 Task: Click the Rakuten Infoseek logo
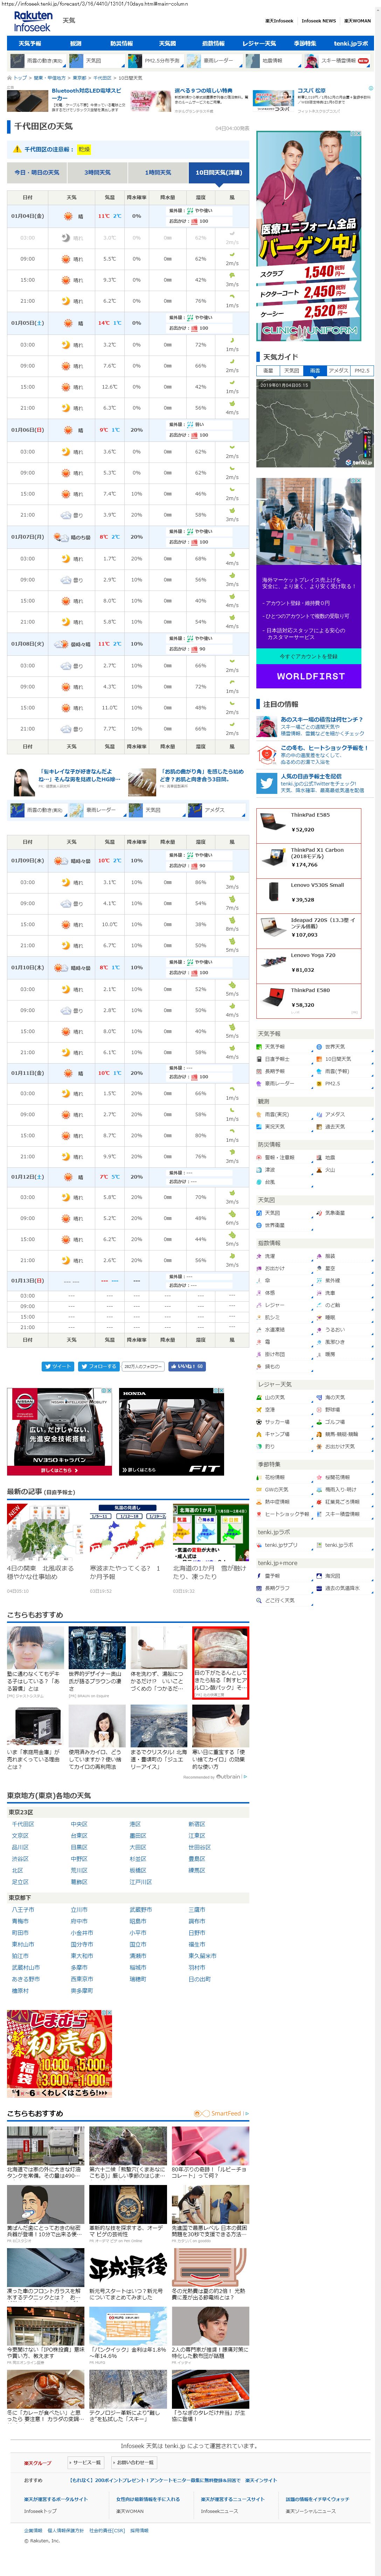[x=32, y=22]
